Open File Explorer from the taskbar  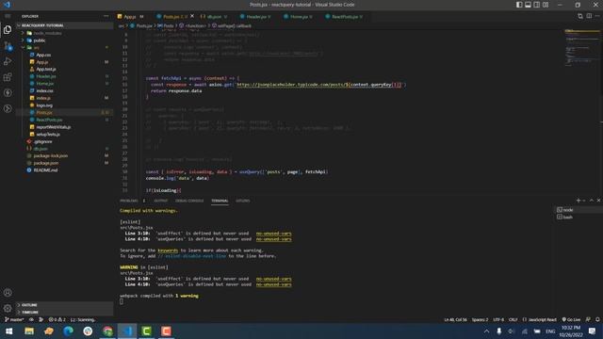(29, 331)
